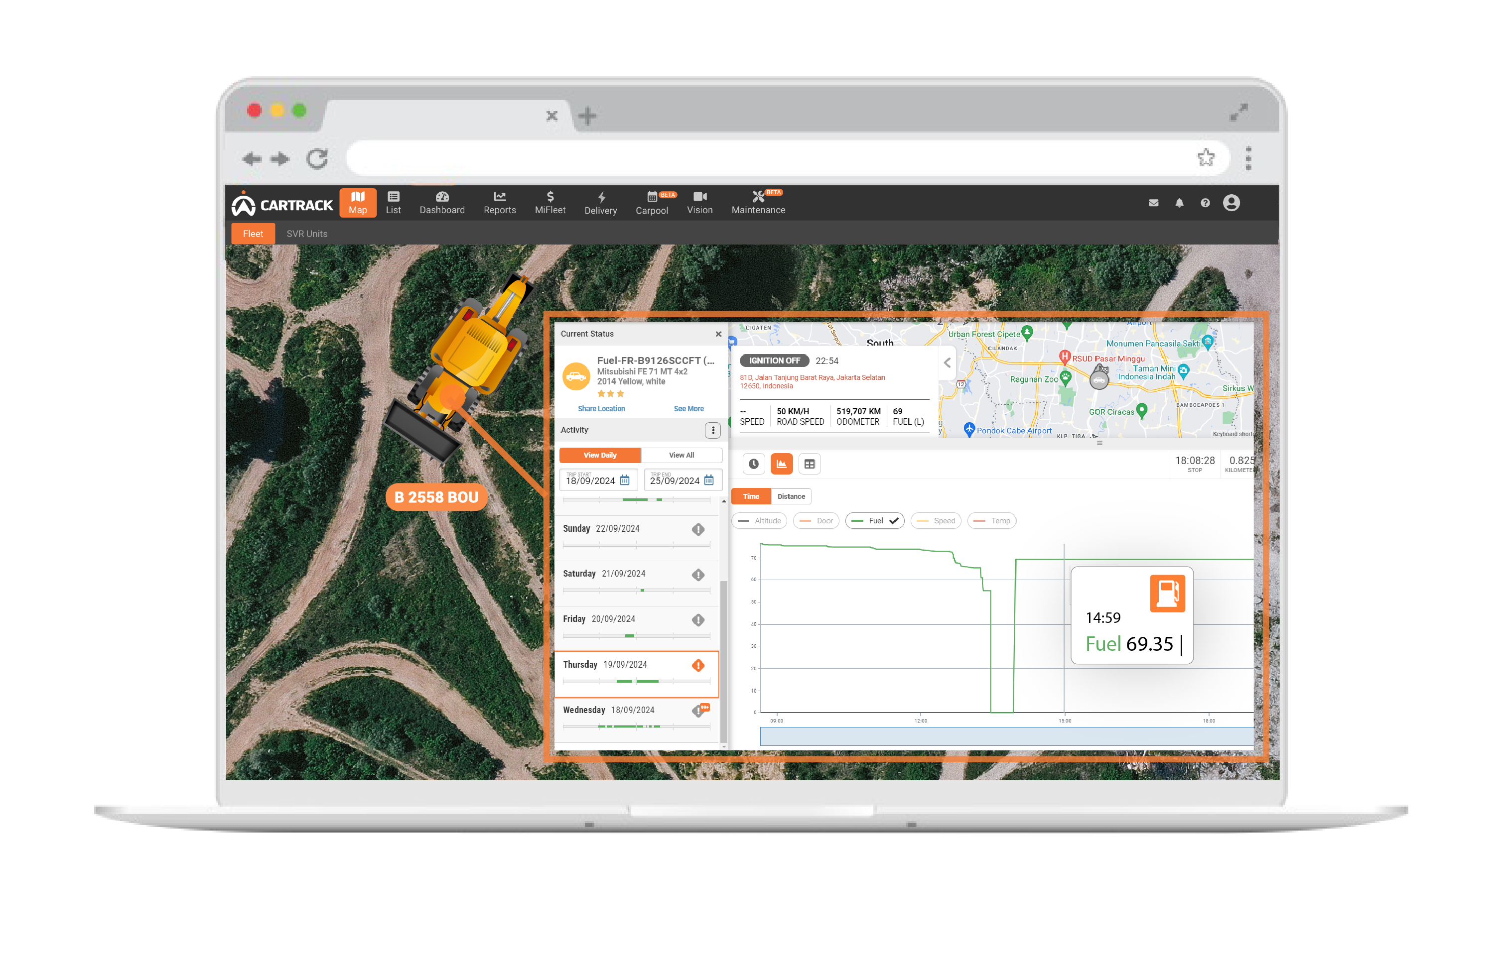The image size is (1503, 962).
Task: Open the Vision camera section
Action: 699,202
